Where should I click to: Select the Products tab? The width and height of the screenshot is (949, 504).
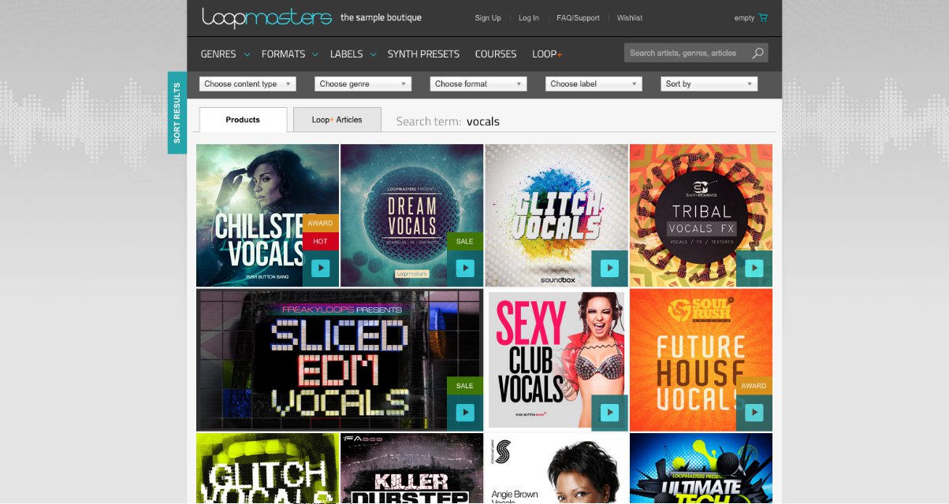click(x=243, y=120)
